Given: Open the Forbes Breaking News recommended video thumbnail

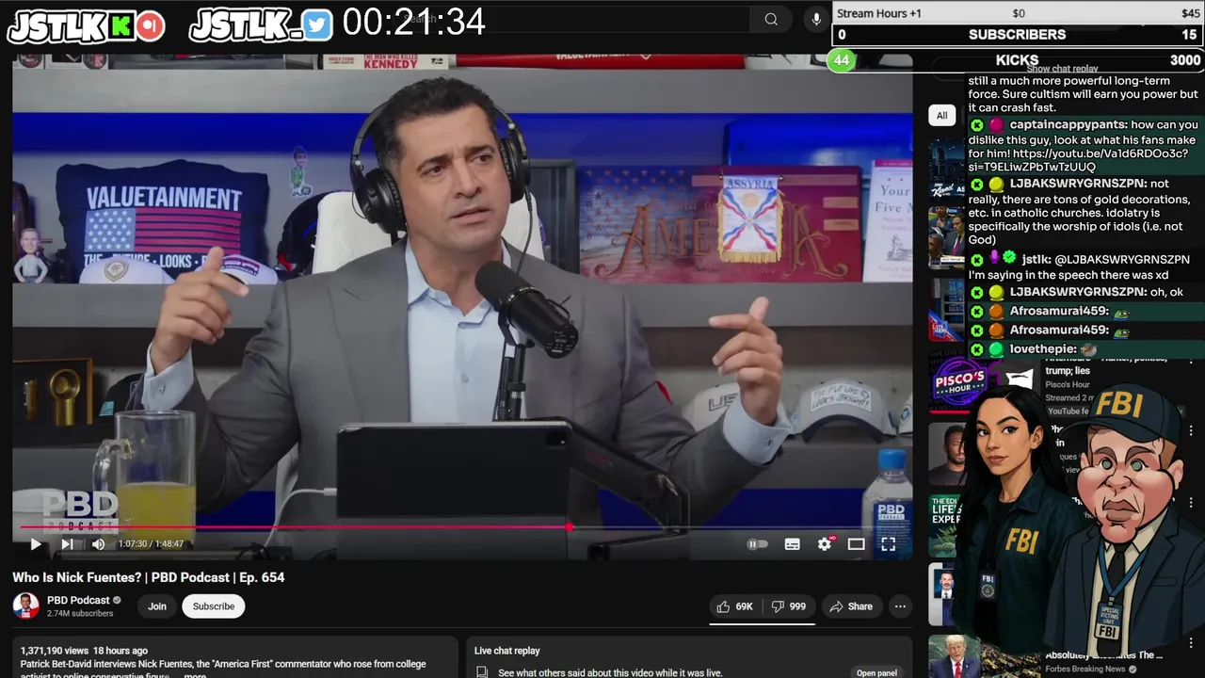Looking at the screenshot, I should pyautogui.click(x=954, y=657).
